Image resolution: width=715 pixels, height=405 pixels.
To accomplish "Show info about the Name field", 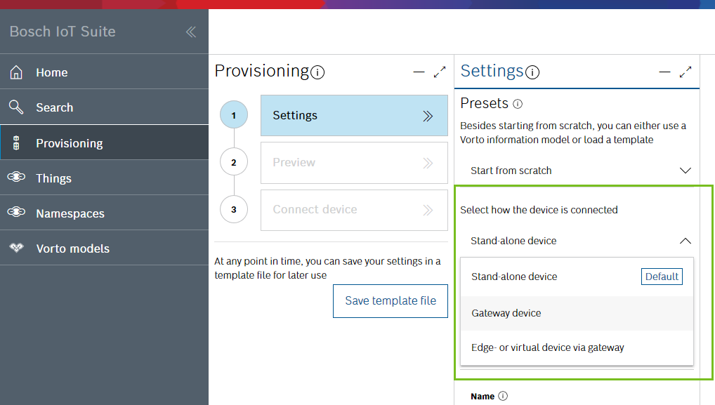I will [x=502, y=396].
